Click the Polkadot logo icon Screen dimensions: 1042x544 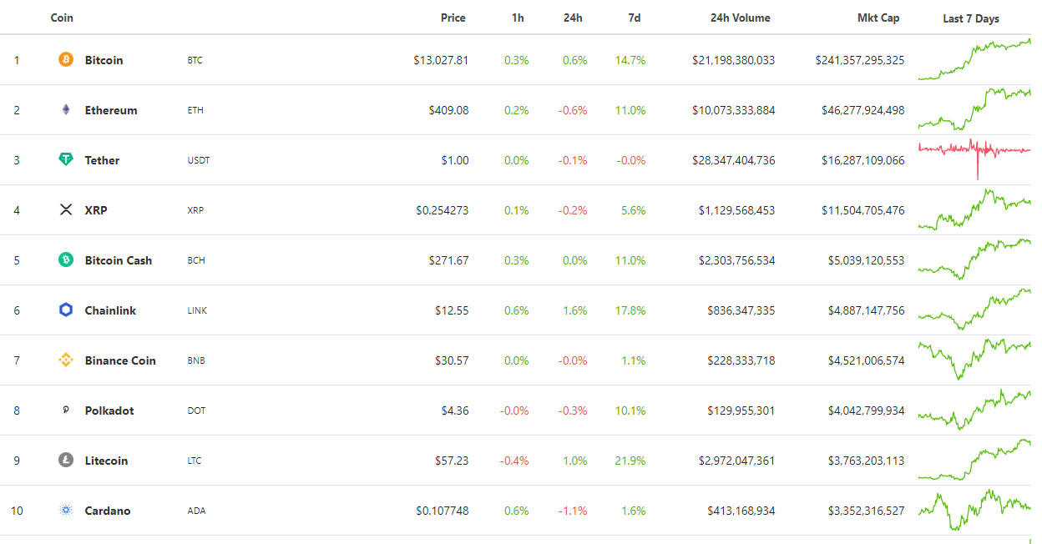[x=66, y=411]
